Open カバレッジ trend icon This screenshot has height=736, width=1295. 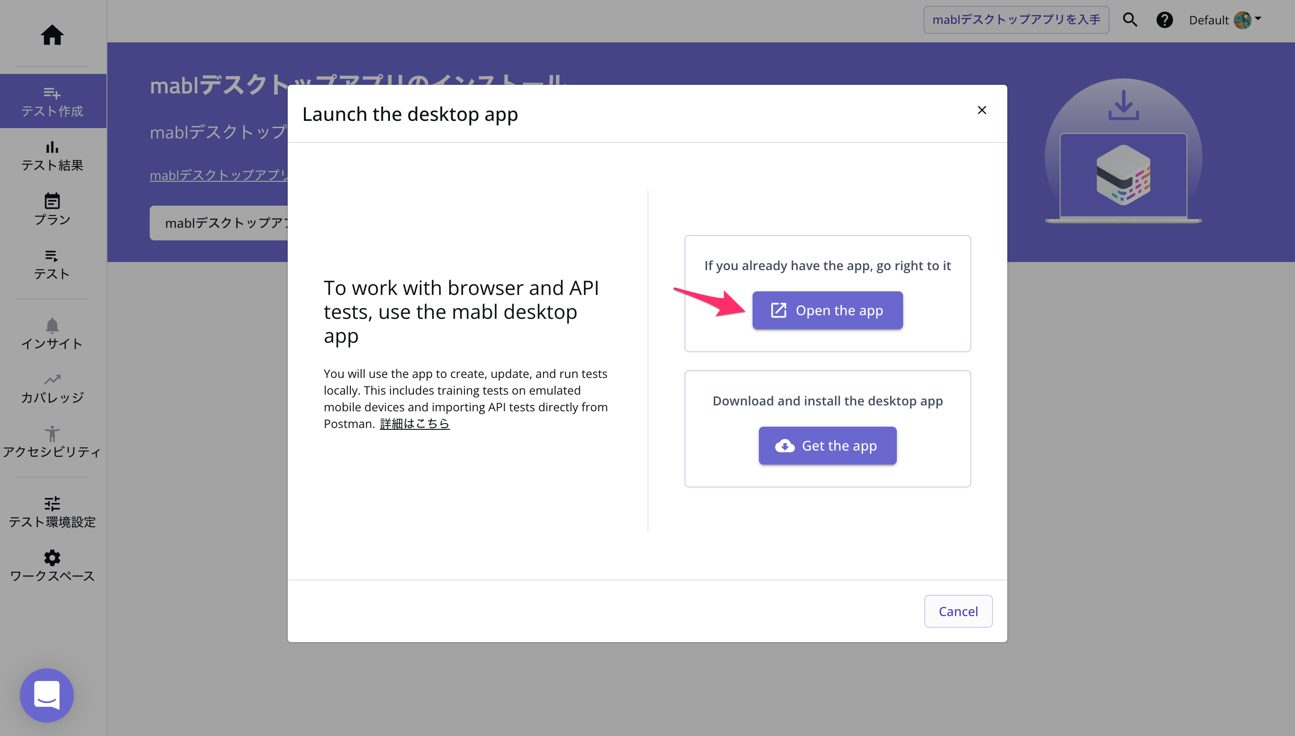tap(52, 379)
